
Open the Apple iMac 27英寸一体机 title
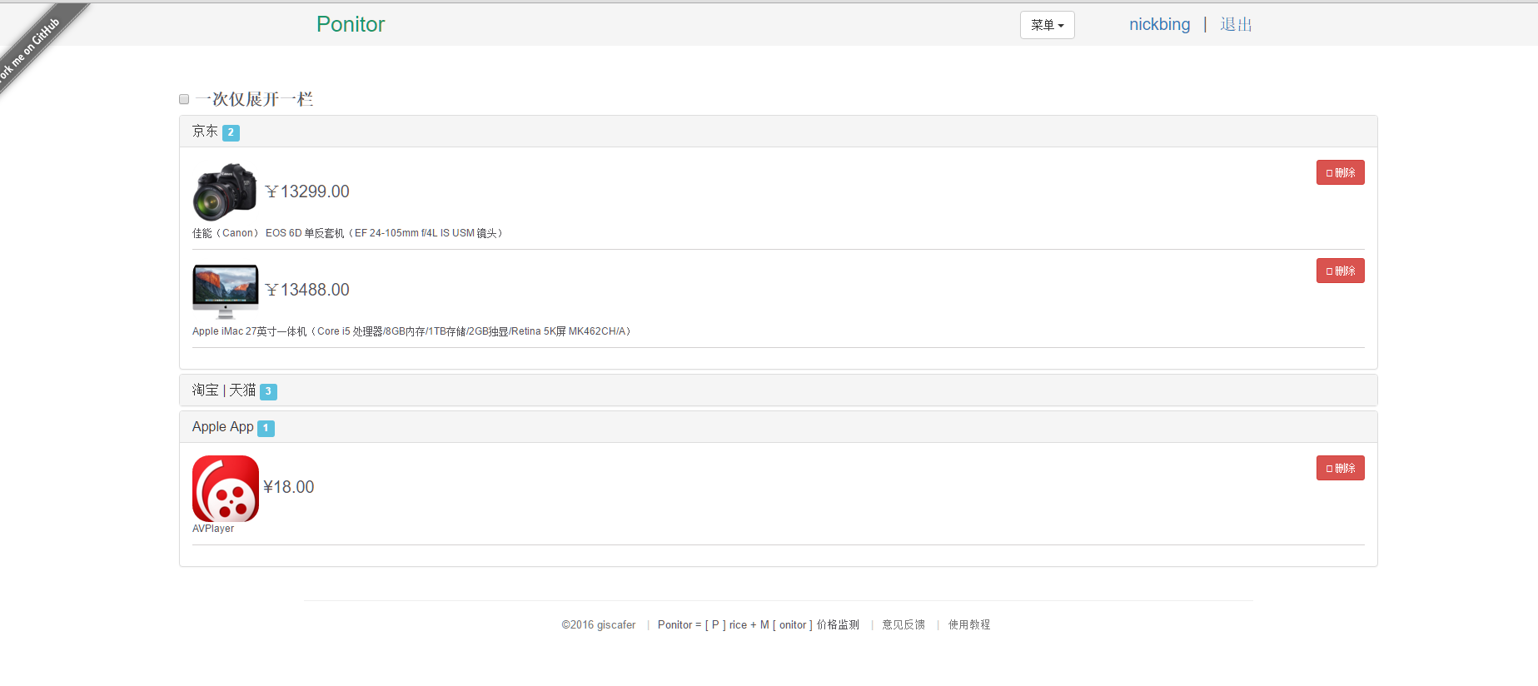pyautogui.click(x=411, y=331)
